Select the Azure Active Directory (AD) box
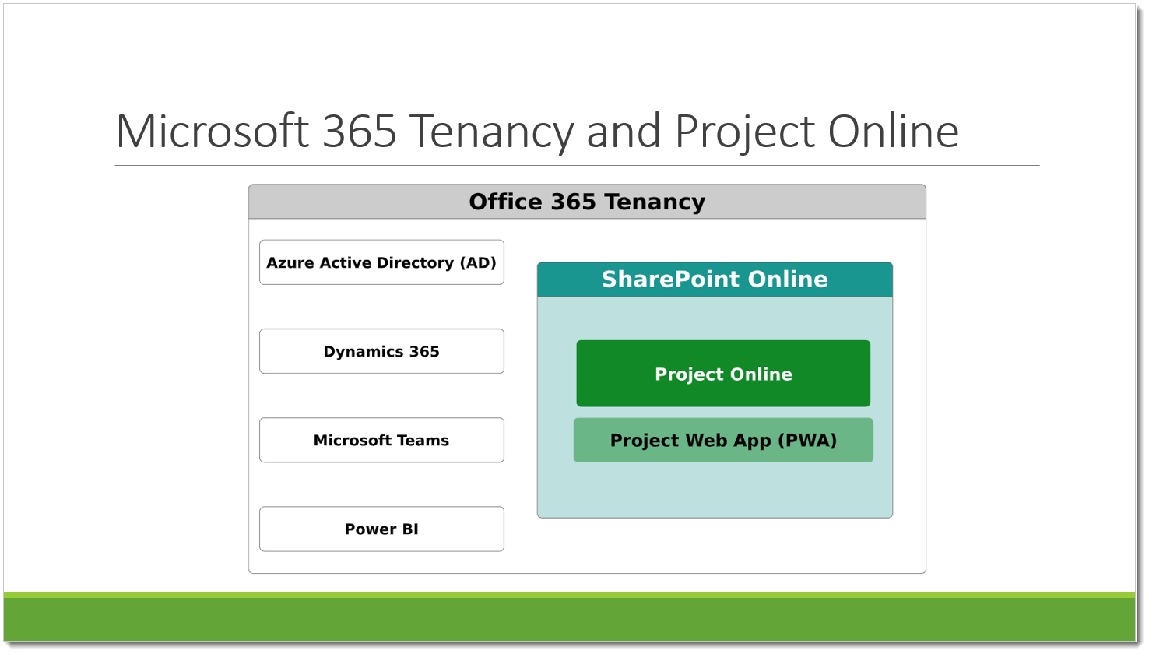The height and width of the screenshot is (654, 1149). pyautogui.click(x=381, y=262)
